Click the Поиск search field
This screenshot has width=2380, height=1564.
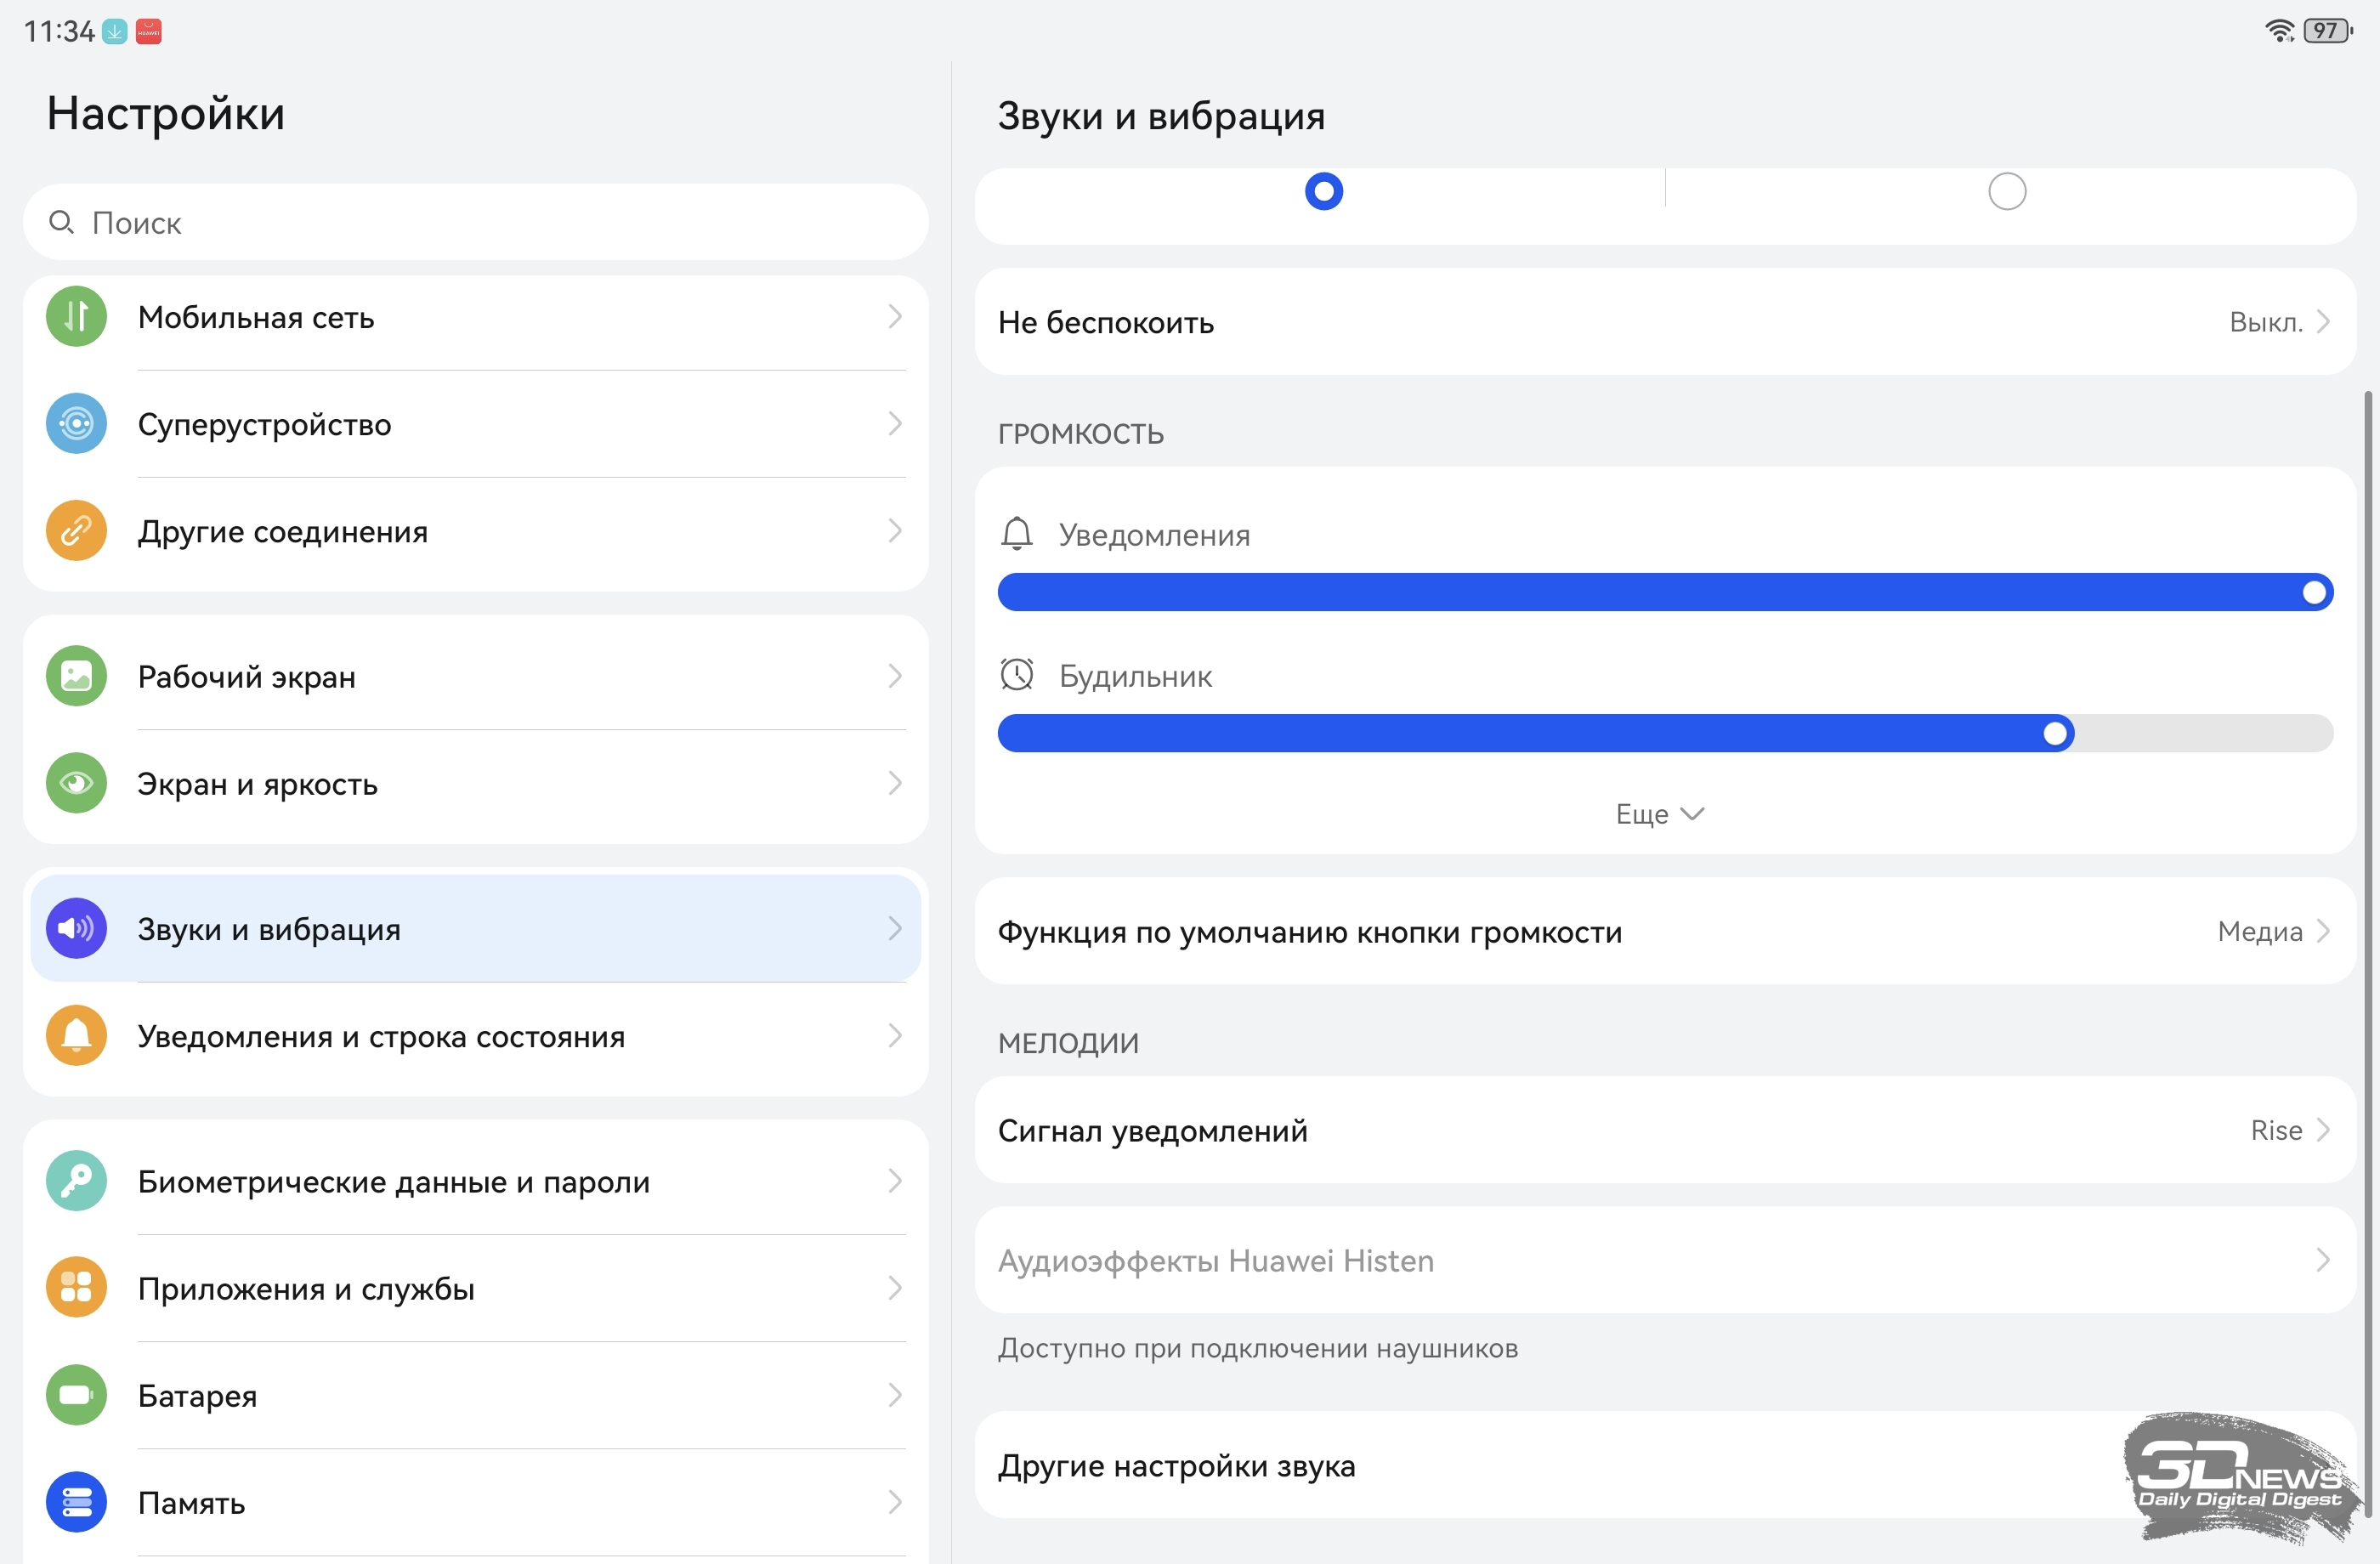coord(475,223)
